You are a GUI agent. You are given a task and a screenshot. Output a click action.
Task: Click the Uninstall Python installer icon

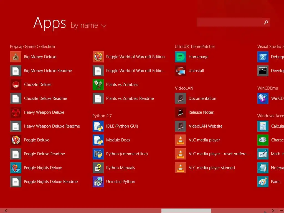(98, 181)
